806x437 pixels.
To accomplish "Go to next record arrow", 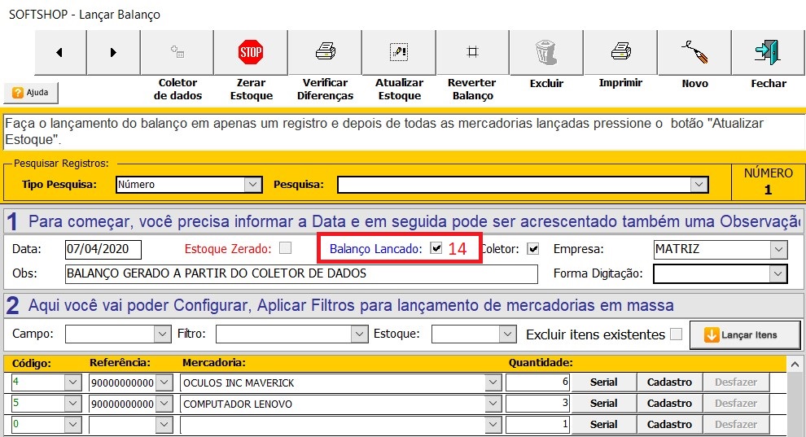I will [112, 53].
